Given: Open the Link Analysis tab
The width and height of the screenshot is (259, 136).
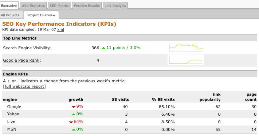Looking at the screenshot, I should (115, 5).
